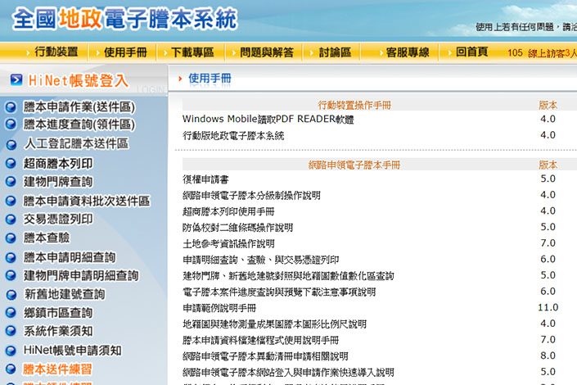
Task: Open the 下載專區 menu tab
Action: pos(192,52)
